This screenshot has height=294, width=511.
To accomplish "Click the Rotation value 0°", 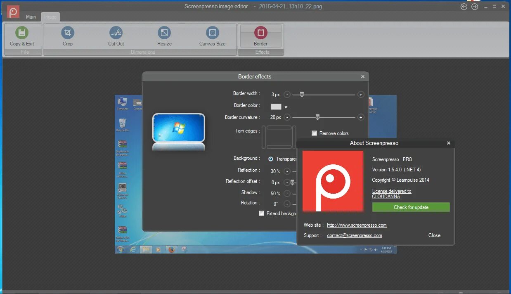I will pos(275,204).
